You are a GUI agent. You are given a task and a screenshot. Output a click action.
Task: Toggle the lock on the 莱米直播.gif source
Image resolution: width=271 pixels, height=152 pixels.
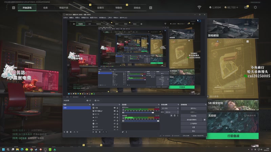point(117,111)
